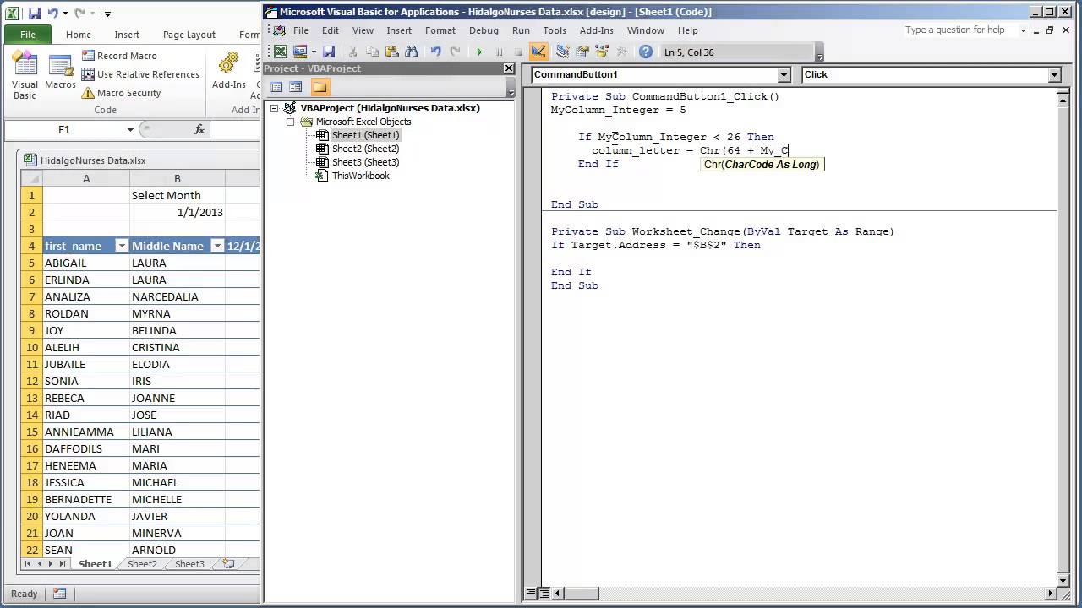Click the Type a question for help box
This screenshot has height=608, width=1082.
tap(958, 30)
